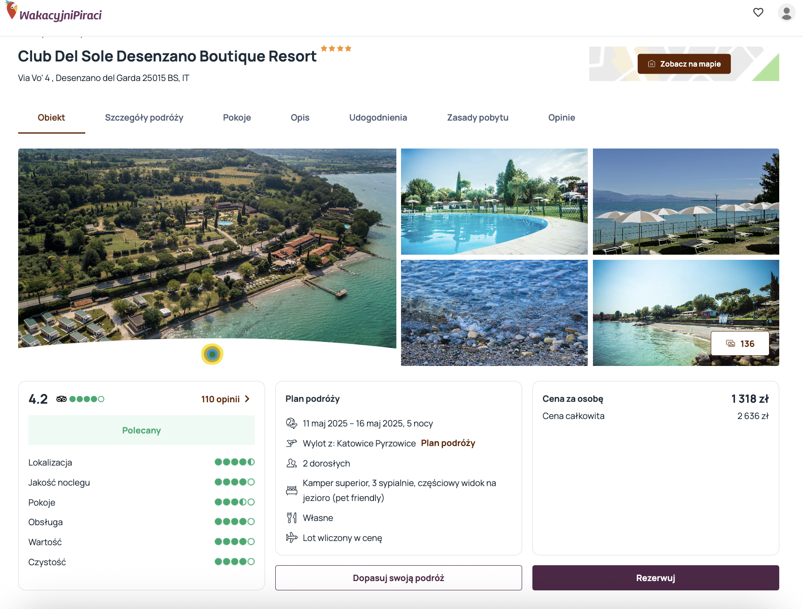
Task: Click the four-star hotel rating stars
Action: [336, 48]
